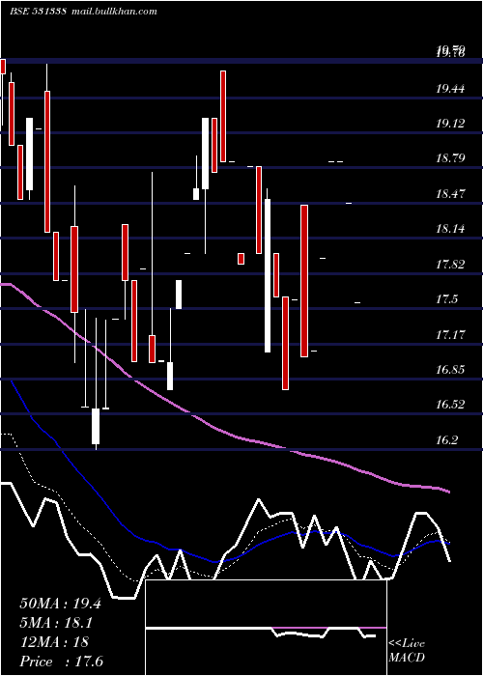Click the Price : 17.6 reading
483x676 pixels.
pos(61,662)
